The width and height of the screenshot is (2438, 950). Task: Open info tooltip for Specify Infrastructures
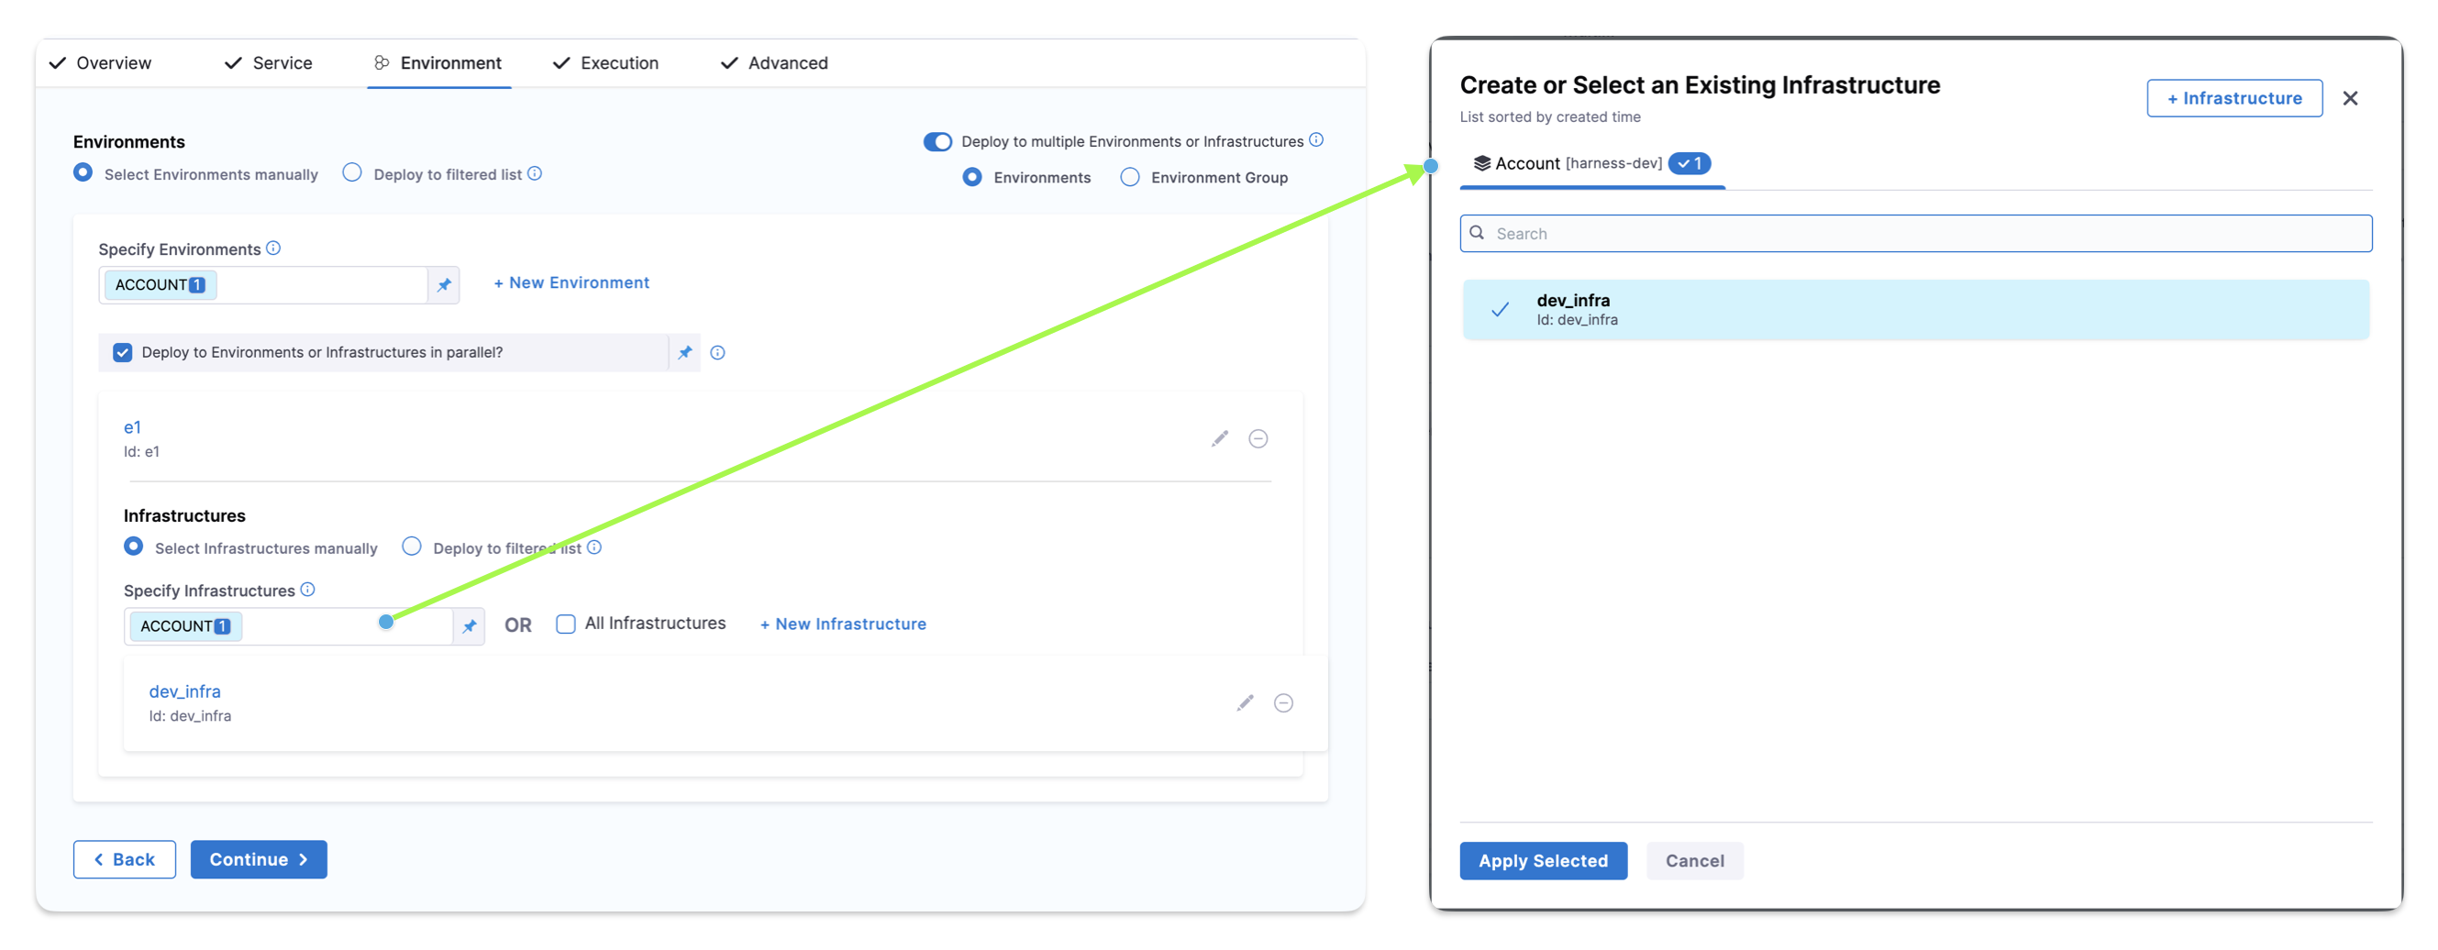[307, 591]
